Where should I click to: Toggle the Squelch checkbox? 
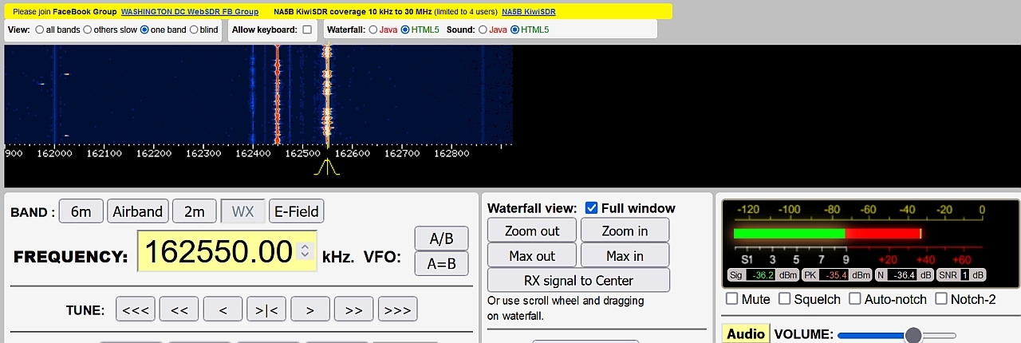point(785,299)
